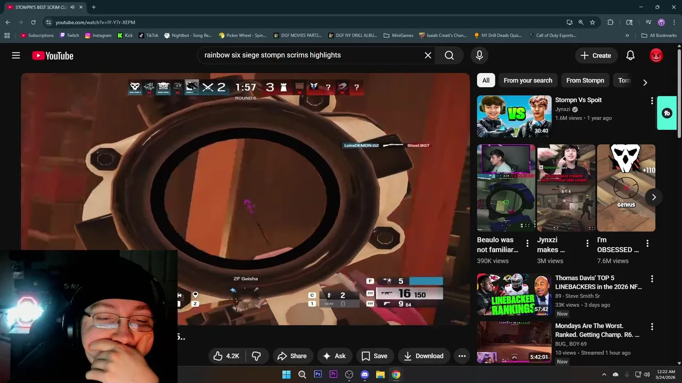Viewport: 682px width, 383px height.
Task: Open the Kick bookmark
Action: (125, 36)
